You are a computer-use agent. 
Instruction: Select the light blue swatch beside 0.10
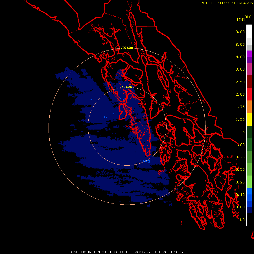click(249, 191)
